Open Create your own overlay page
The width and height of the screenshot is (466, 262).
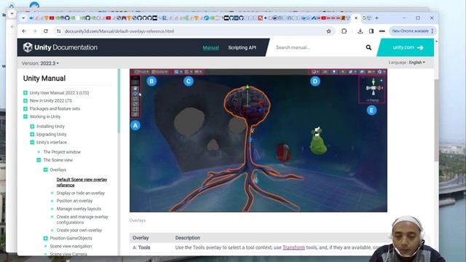click(79, 230)
